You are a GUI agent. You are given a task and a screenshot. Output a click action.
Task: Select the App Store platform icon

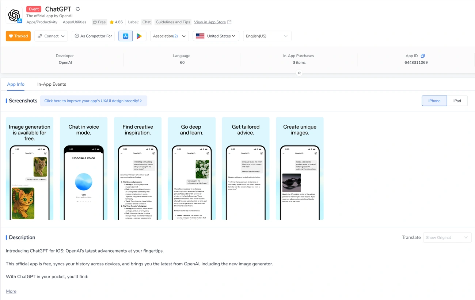click(x=125, y=36)
